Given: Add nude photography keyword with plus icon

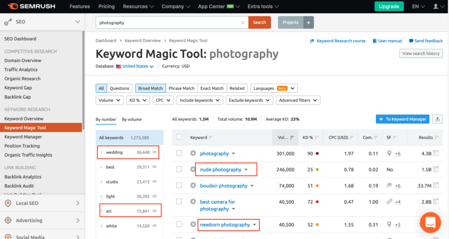Looking at the screenshot, I should (193, 169).
